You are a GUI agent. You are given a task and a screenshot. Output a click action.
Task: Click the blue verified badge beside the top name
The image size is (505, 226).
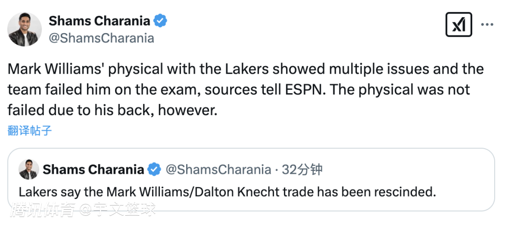pos(161,21)
